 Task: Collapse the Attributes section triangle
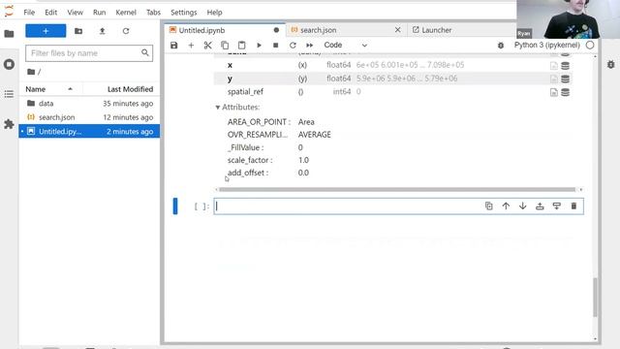217,108
